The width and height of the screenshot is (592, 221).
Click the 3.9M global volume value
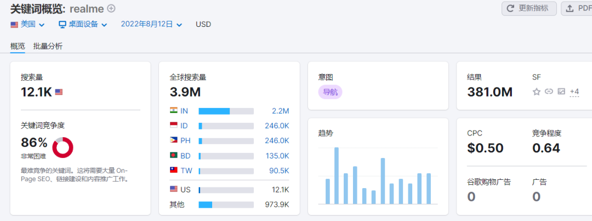(x=185, y=92)
